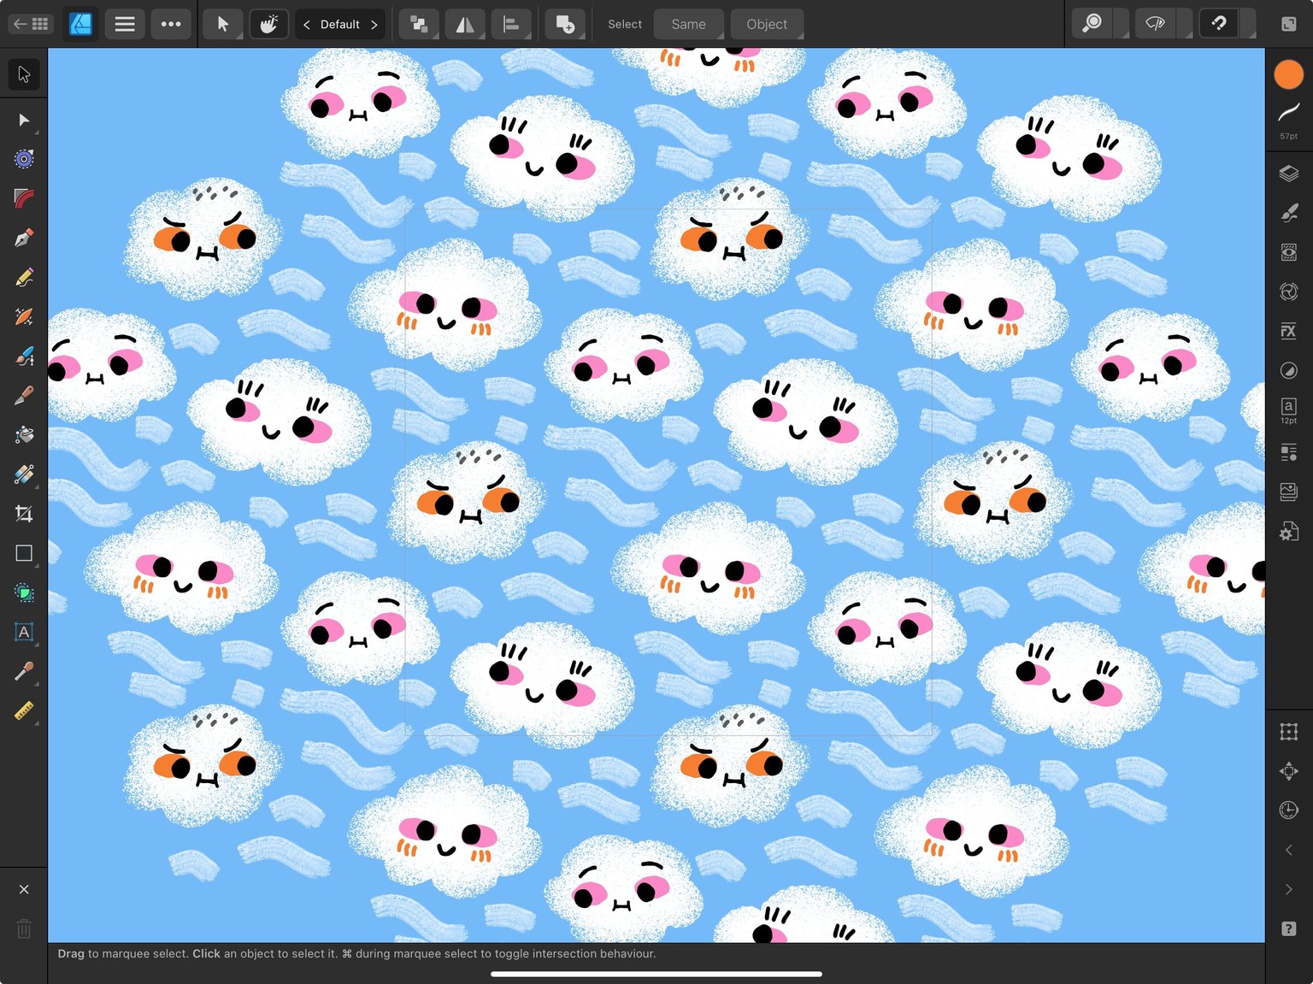Open the History studio panel
This screenshot has width=1313, height=984.
click(x=1289, y=810)
